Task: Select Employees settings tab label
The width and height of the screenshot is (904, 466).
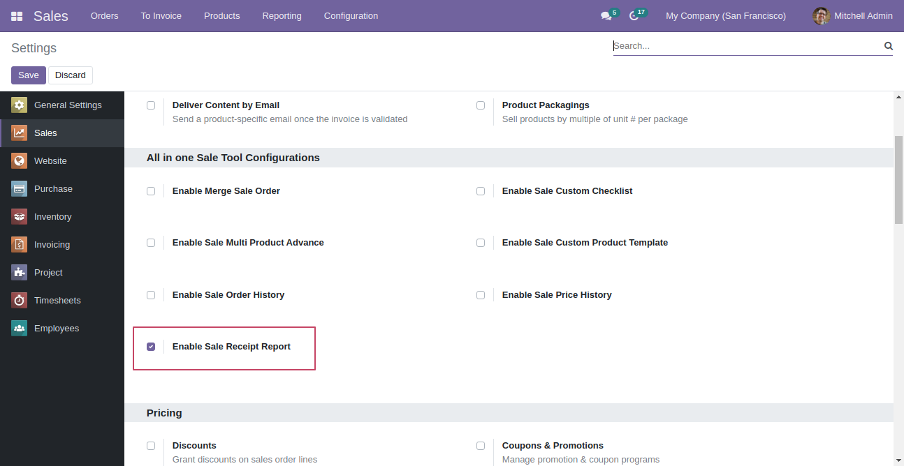Action: pyautogui.click(x=57, y=329)
